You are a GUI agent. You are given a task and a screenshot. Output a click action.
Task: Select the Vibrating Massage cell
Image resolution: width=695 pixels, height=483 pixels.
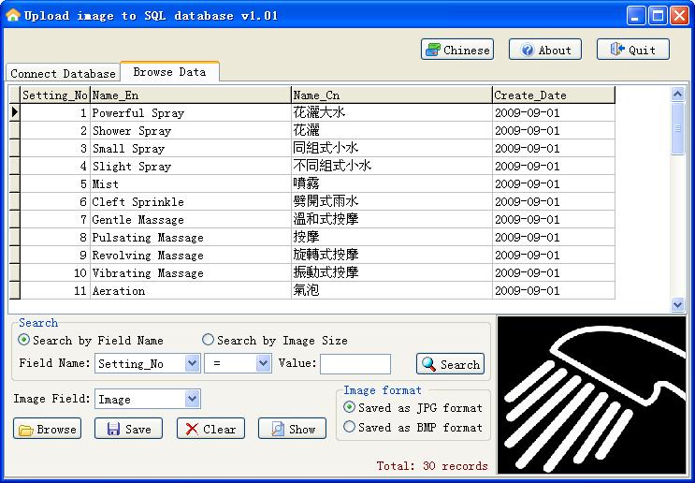tap(191, 272)
